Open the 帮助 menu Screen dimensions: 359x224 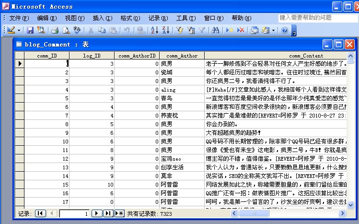241,18
